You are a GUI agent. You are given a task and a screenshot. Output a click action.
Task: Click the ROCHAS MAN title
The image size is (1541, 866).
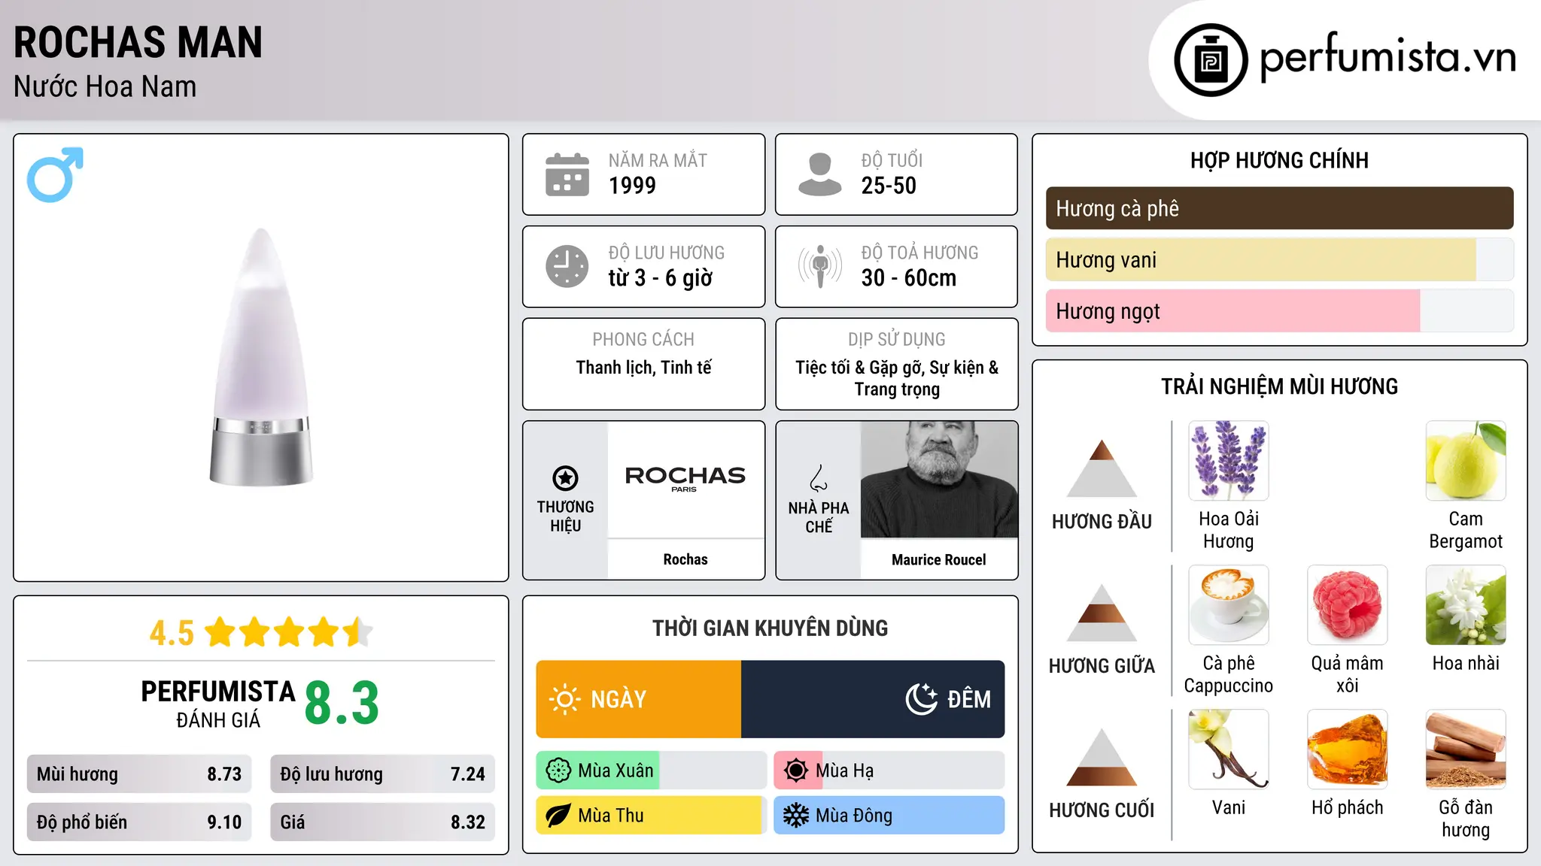point(138,42)
